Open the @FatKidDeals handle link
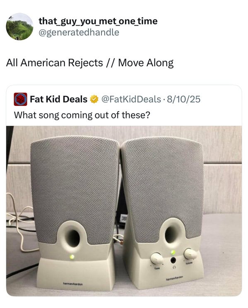The width and height of the screenshot is (248, 308). (x=131, y=99)
